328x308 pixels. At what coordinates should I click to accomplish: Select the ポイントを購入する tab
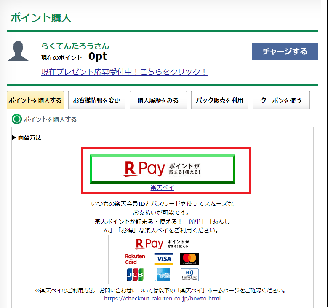35,100
